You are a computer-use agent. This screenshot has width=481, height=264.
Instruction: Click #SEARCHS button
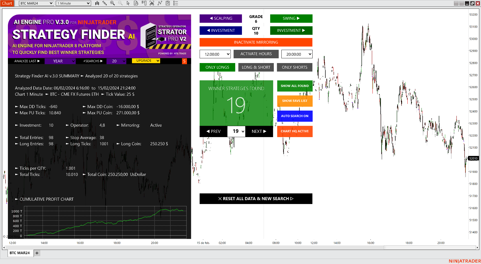click(93, 61)
